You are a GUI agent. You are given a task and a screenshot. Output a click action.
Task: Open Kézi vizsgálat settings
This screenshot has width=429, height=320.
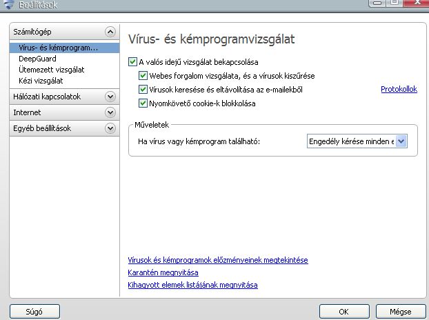pos(41,81)
